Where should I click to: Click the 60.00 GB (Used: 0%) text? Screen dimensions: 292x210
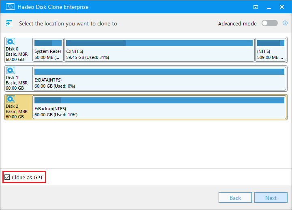(55, 86)
